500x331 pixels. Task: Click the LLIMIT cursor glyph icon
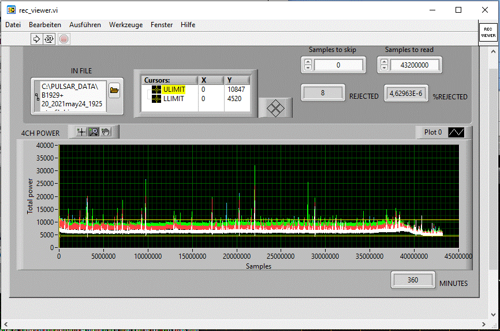[156, 99]
